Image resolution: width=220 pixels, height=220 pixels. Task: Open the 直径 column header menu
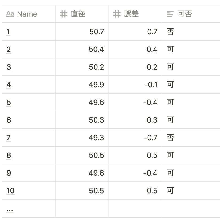pos(82,14)
